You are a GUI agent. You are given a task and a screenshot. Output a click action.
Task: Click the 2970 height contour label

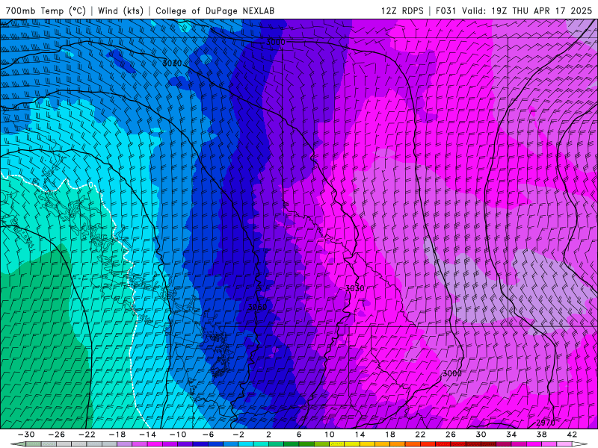pos(546,423)
